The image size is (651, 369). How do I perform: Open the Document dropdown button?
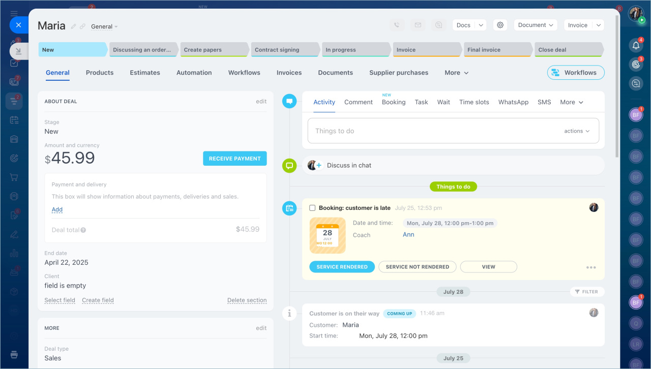point(535,25)
